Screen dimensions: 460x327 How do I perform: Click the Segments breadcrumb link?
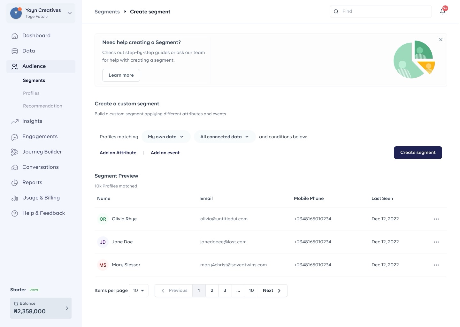(107, 12)
